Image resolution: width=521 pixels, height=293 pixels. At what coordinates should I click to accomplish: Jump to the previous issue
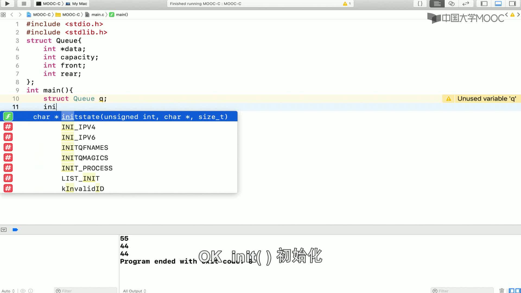506,15
